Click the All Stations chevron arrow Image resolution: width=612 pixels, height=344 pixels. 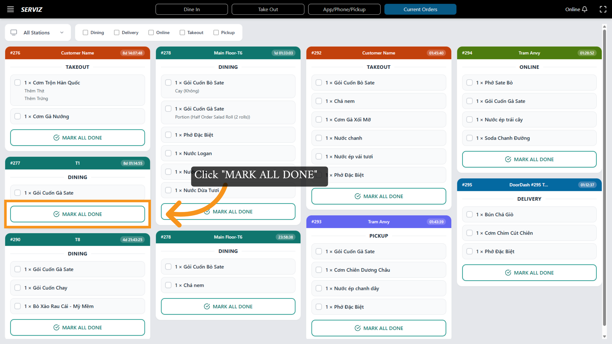point(62,32)
